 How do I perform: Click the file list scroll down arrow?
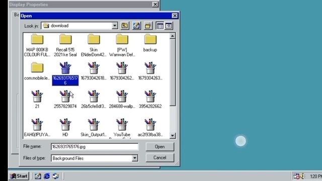[173, 136]
